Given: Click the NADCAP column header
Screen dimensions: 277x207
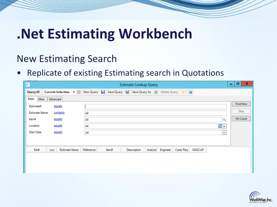Looking at the screenshot, I should coord(198,150).
